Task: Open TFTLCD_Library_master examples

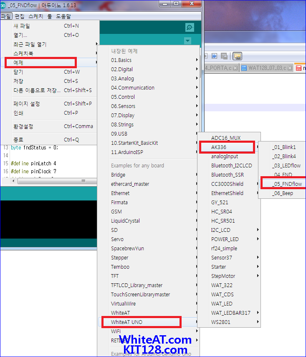Action: tap(149, 285)
